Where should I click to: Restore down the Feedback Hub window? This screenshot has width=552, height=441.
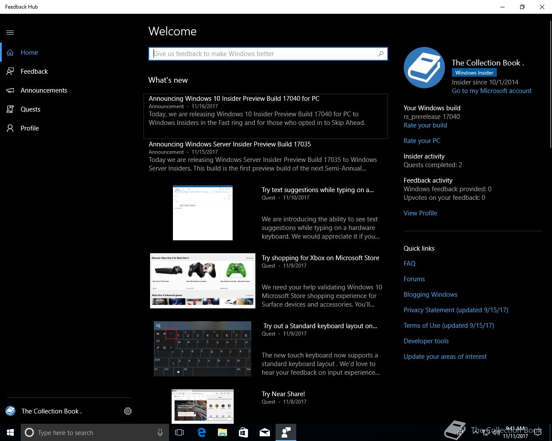click(522, 7)
